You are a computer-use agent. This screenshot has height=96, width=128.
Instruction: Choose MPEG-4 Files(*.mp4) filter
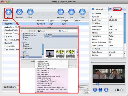click(44, 78)
